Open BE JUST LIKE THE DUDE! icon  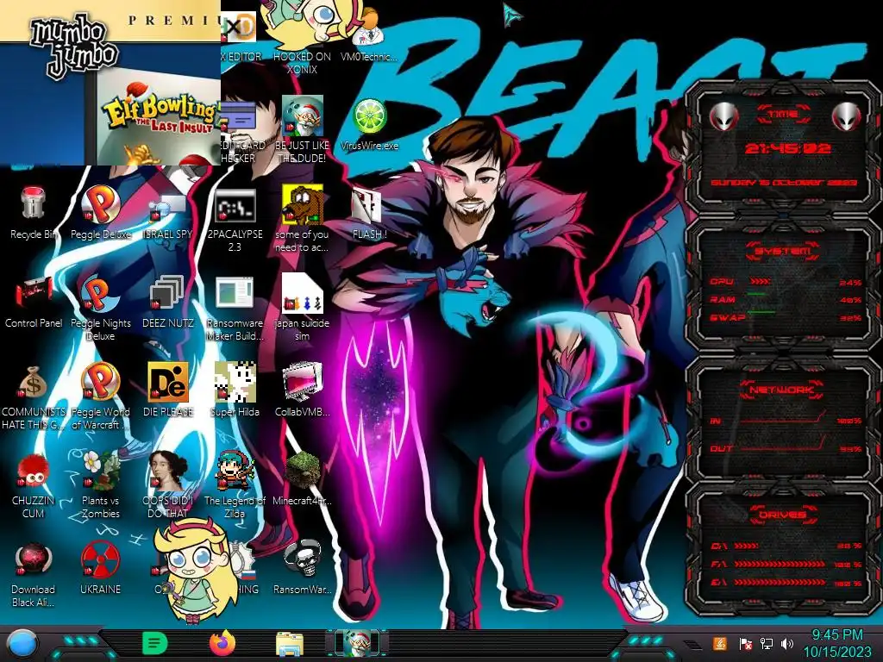[x=302, y=131]
